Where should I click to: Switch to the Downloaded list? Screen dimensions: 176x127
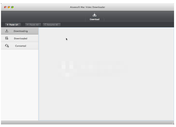(x=20, y=38)
